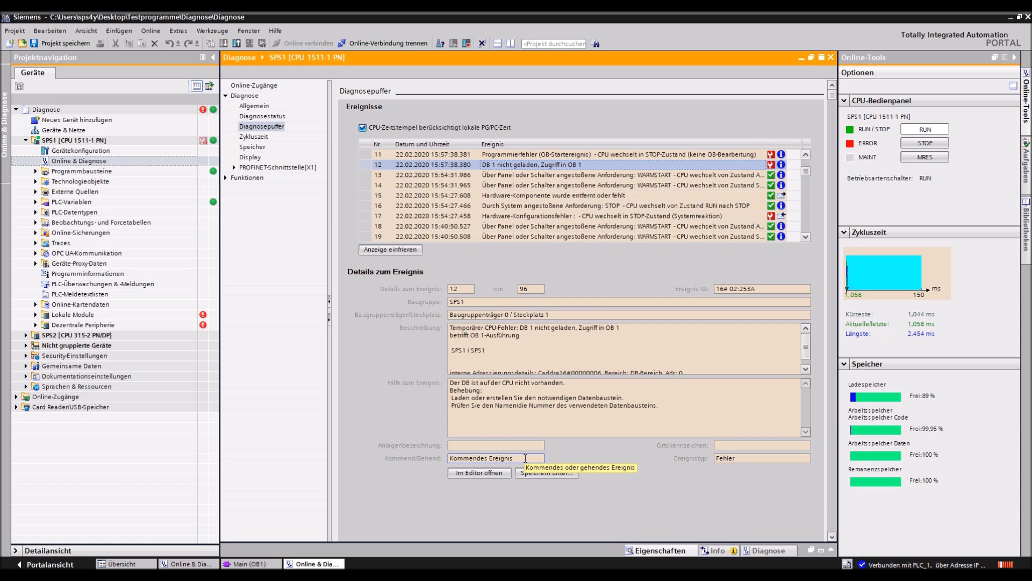Click the cyan cycle time bar
Image resolution: width=1032 pixels, height=581 pixels.
[x=884, y=273]
